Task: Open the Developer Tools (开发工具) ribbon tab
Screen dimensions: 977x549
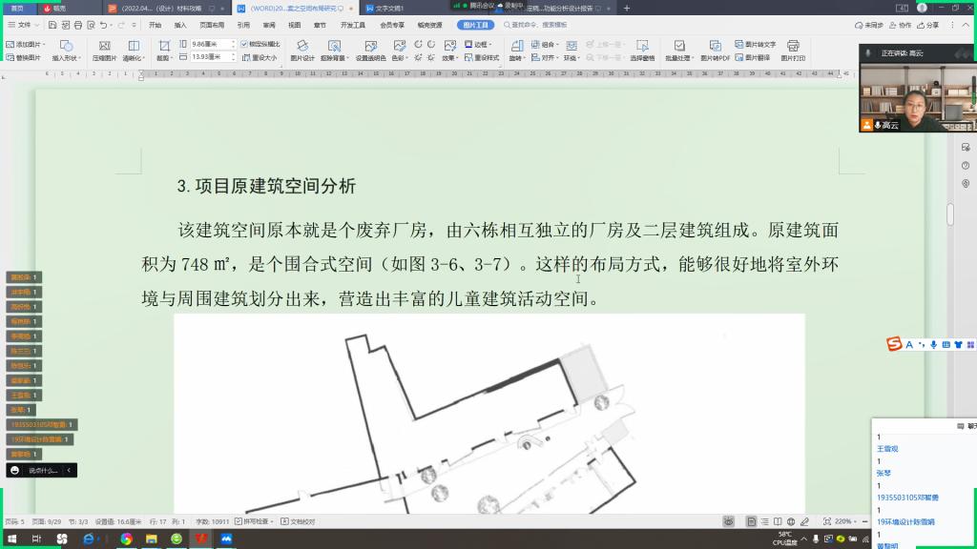Action: 353,25
